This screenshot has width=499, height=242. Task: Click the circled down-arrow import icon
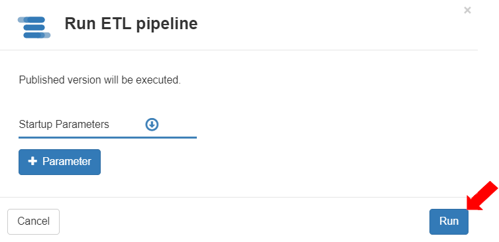pyautogui.click(x=152, y=125)
